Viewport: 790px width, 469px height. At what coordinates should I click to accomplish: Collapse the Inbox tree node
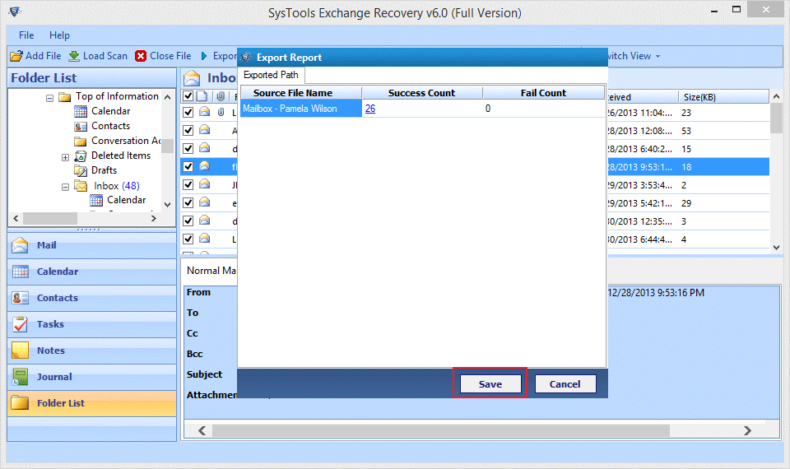(x=65, y=187)
